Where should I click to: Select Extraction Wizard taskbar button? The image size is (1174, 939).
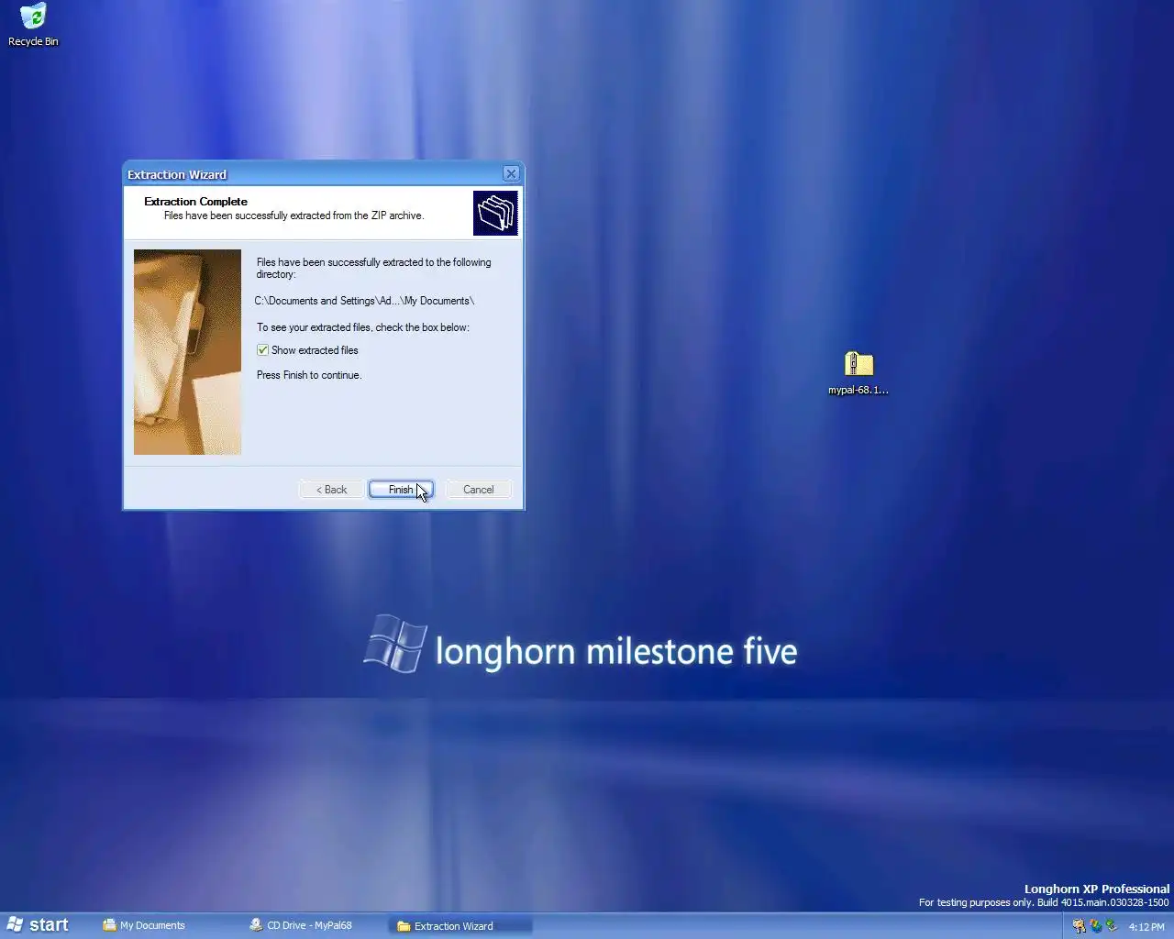point(460,926)
